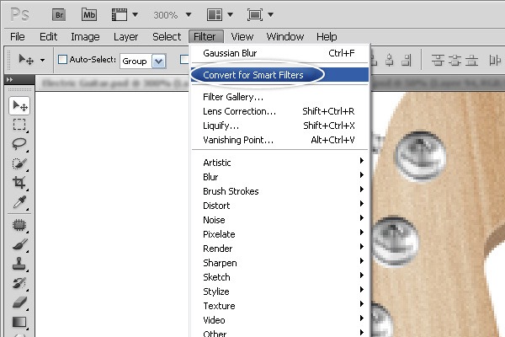505x337 pixels.
Task: Open Mini Bridge with the Mb icon
Action: pos(89,15)
